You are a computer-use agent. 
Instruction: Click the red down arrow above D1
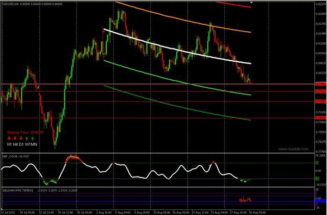[x=21, y=138]
